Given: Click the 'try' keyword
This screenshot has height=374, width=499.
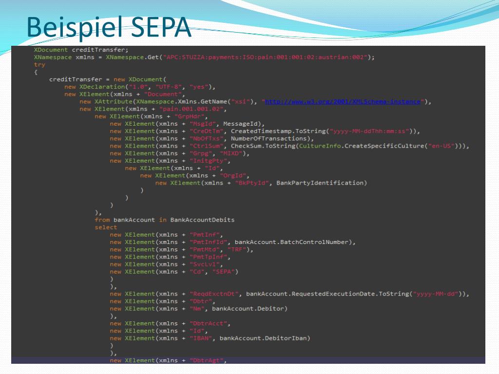Looking at the screenshot, I should pyautogui.click(x=40, y=65).
